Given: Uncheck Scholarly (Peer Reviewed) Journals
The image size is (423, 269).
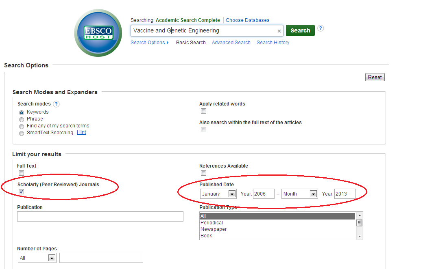Looking at the screenshot, I should (21, 192).
